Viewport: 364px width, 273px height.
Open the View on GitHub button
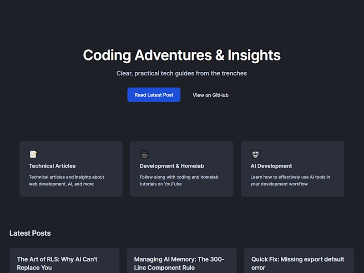click(210, 95)
